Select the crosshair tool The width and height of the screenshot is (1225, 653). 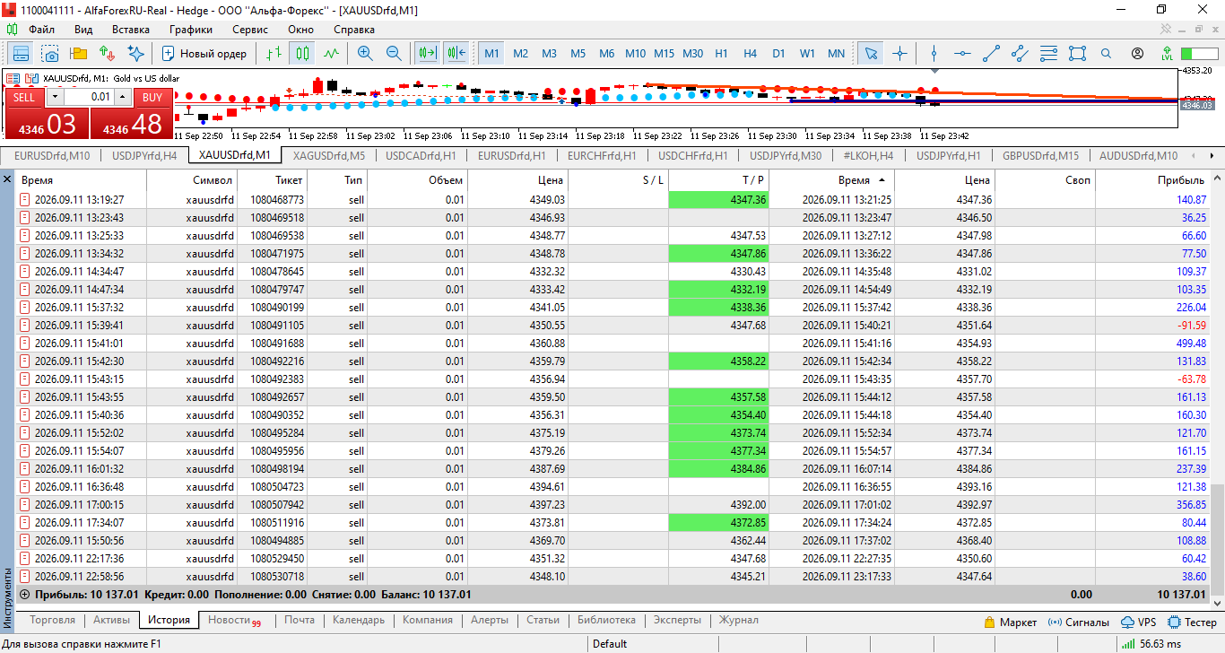click(x=899, y=53)
